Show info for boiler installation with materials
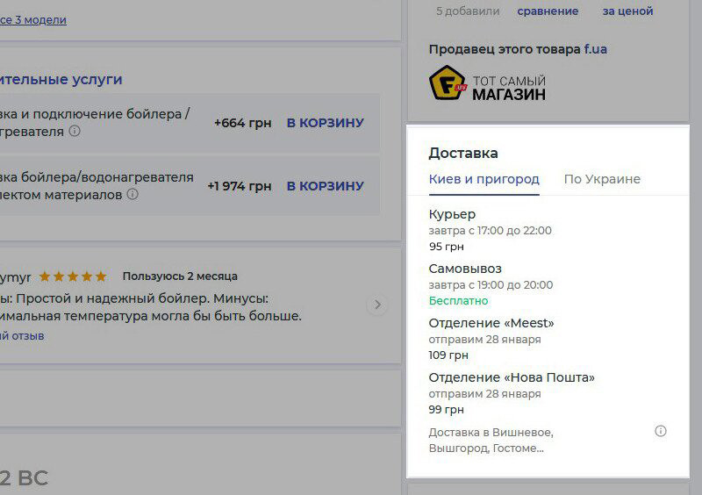702x495 pixels. pos(133,194)
